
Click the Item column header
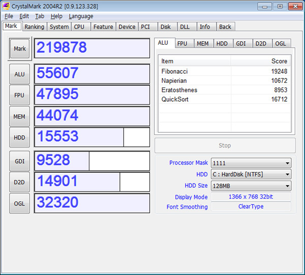point(195,61)
